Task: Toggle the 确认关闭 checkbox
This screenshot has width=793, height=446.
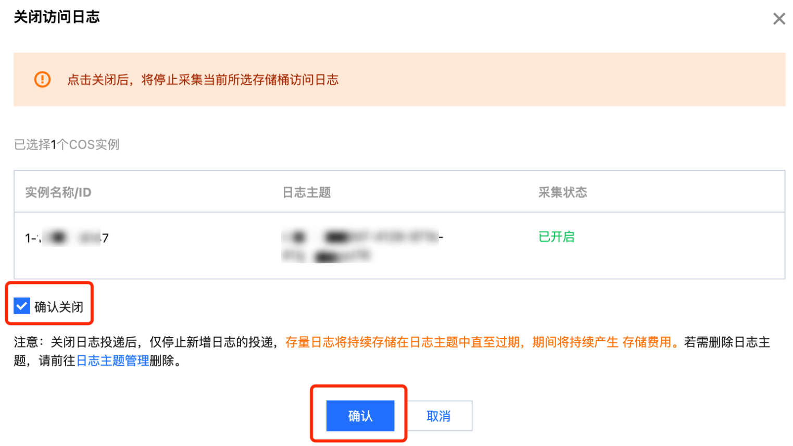Action: [x=22, y=306]
